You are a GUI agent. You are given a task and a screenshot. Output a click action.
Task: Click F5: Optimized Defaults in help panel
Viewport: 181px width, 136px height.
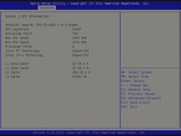click(x=141, y=98)
